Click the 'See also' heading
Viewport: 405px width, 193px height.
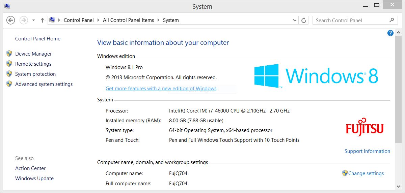click(24, 158)
